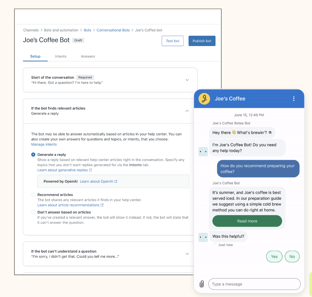This screenshot has height=297, width=312.
Task: Expand 'If the bot can't understand a question'
Action: [x=187, y=254]
